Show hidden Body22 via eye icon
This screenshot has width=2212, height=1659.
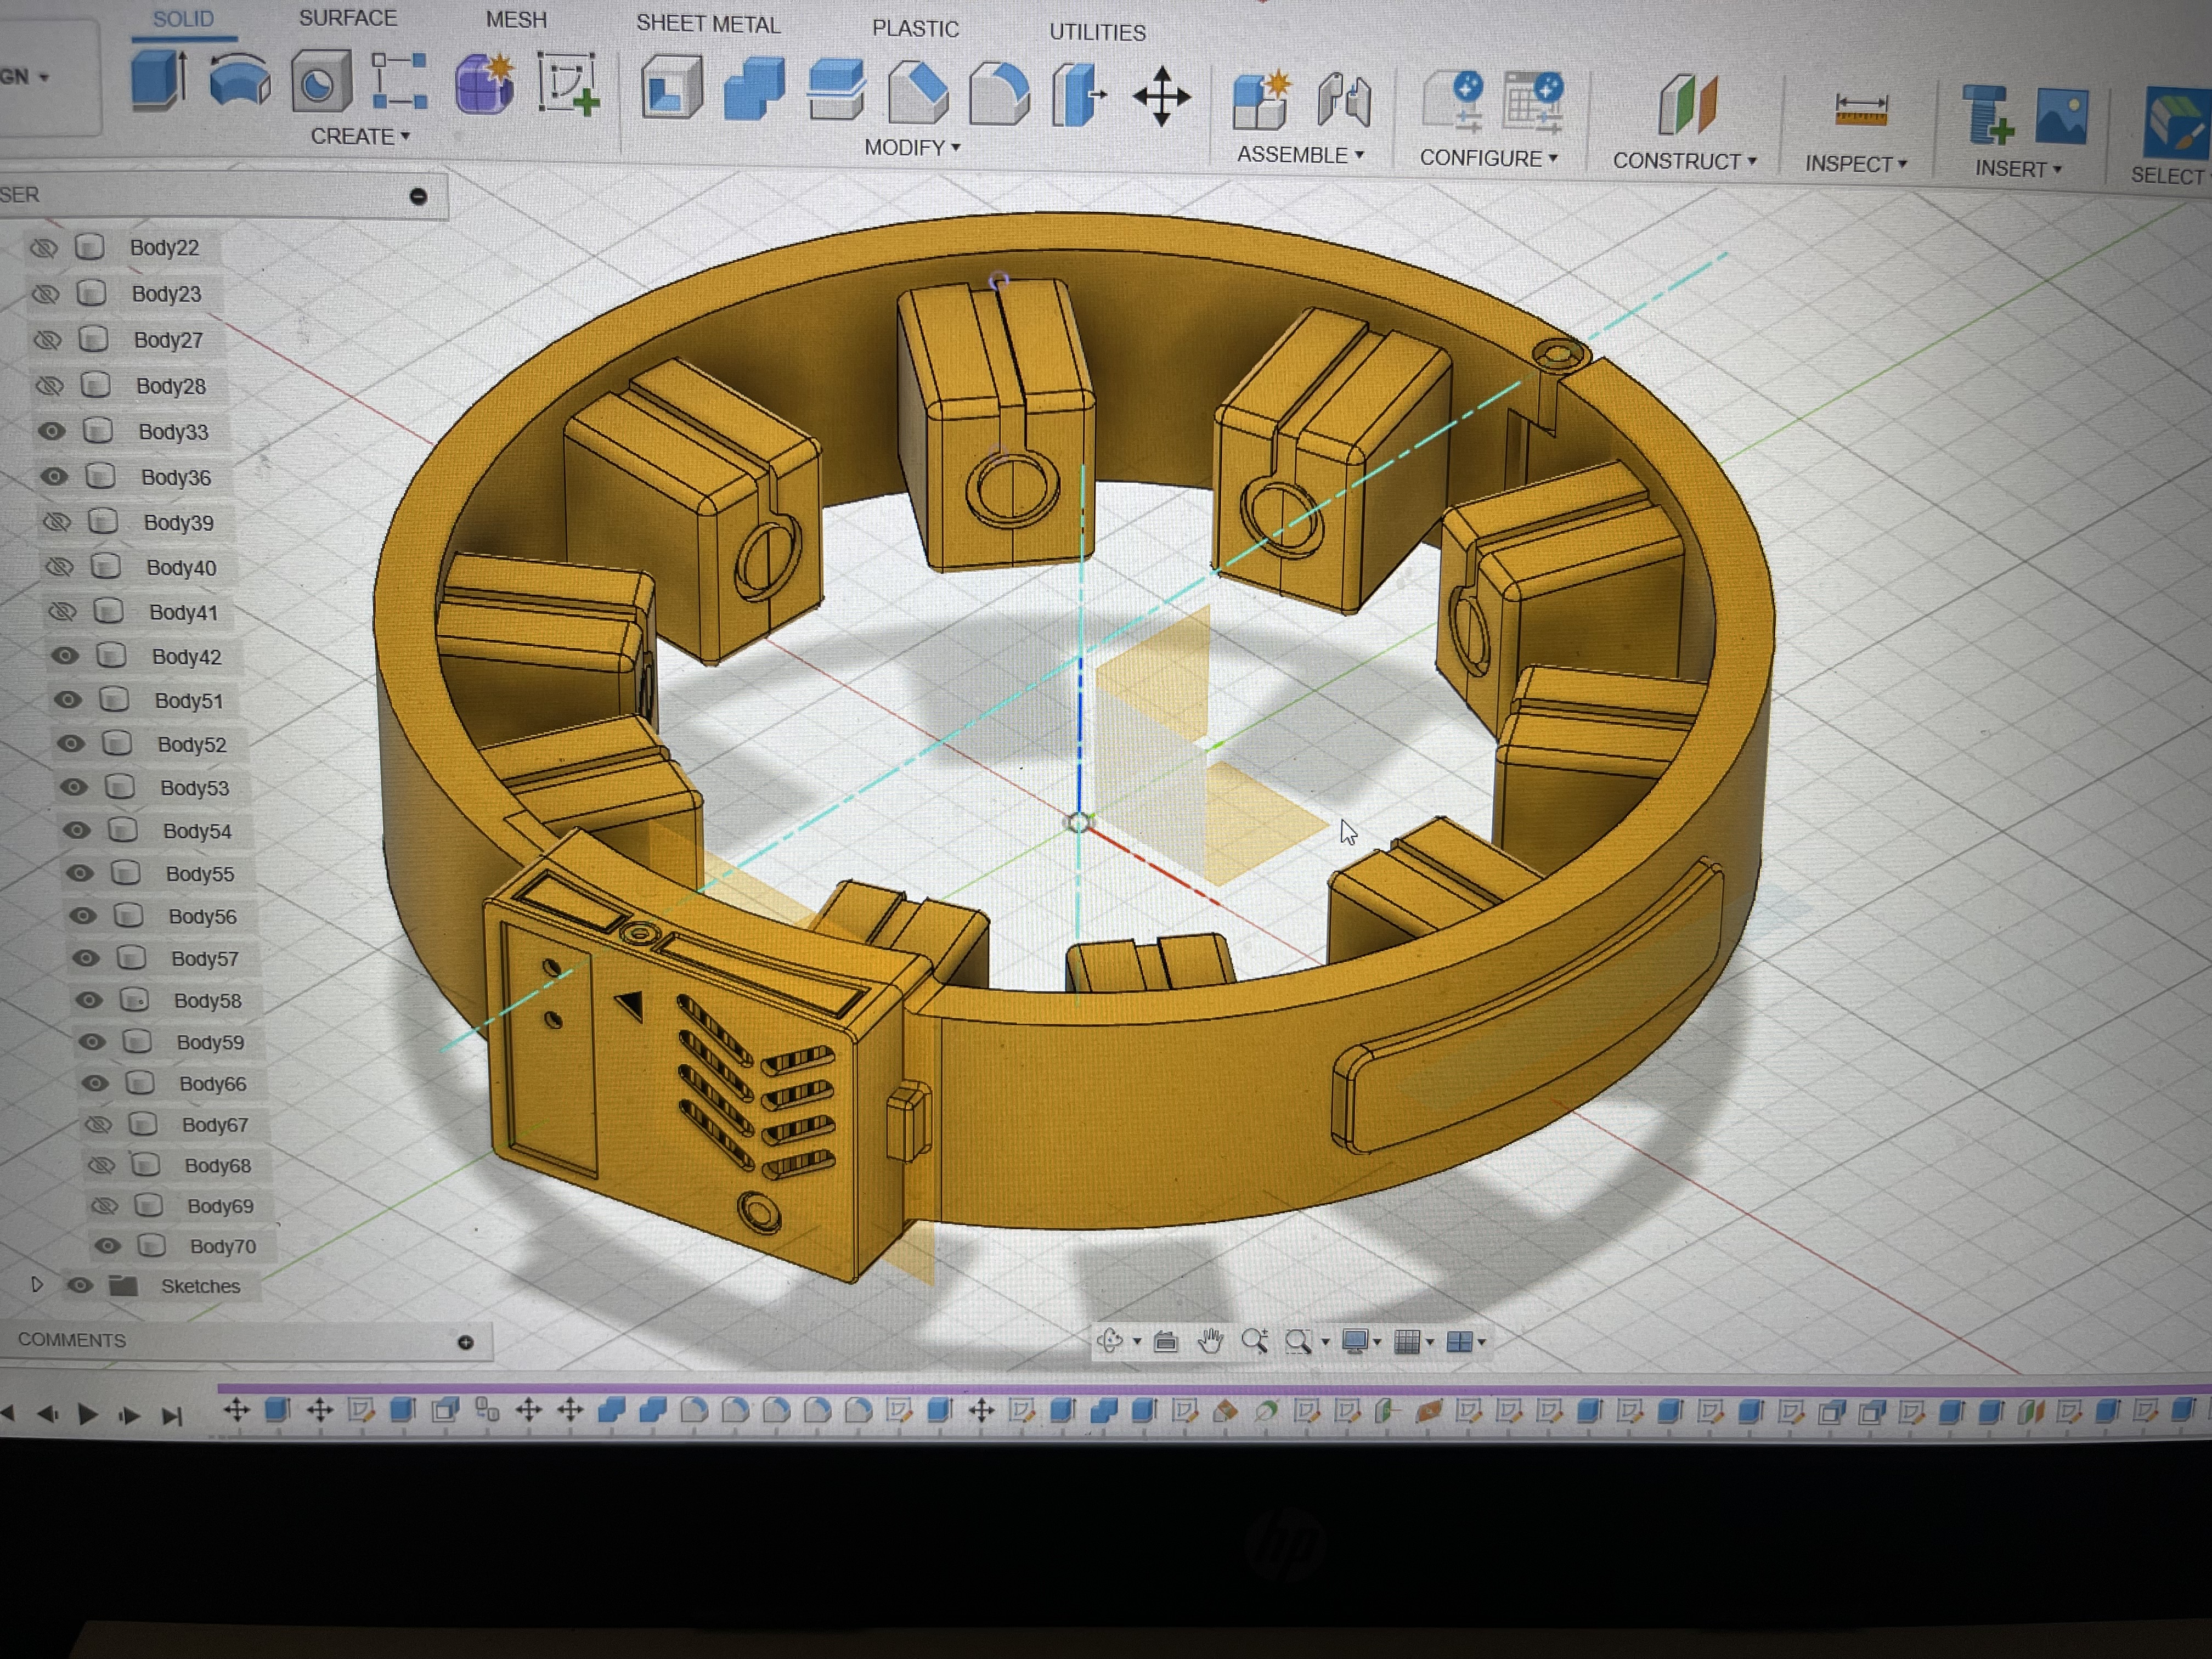(x=43, y=247)
